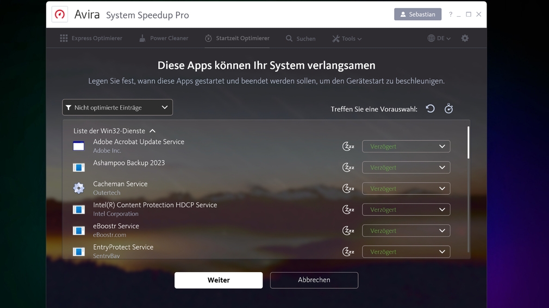This screenshot has height=308, width=549.
Task: Click the reset preselection arrow icon
Action: pyautogui.click(x=431, y=108)
